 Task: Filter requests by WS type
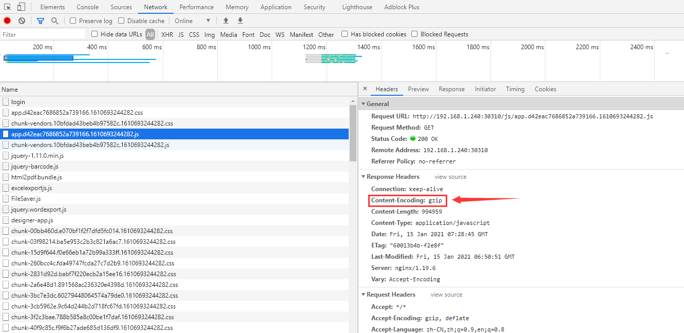tap(280, 34)
